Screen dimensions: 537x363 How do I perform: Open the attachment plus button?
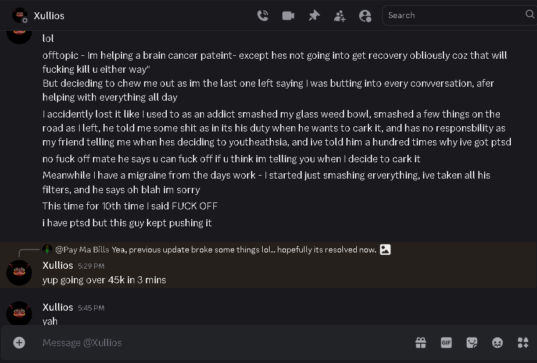coord(19,343)
